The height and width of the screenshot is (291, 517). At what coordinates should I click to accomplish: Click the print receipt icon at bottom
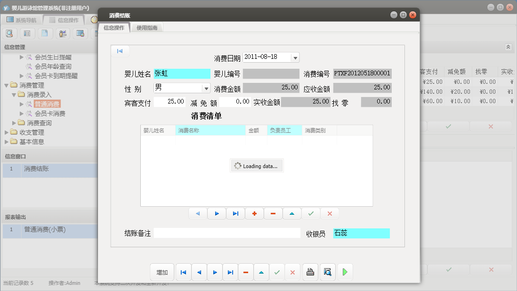pyautogui.click(x=310, y=272)
